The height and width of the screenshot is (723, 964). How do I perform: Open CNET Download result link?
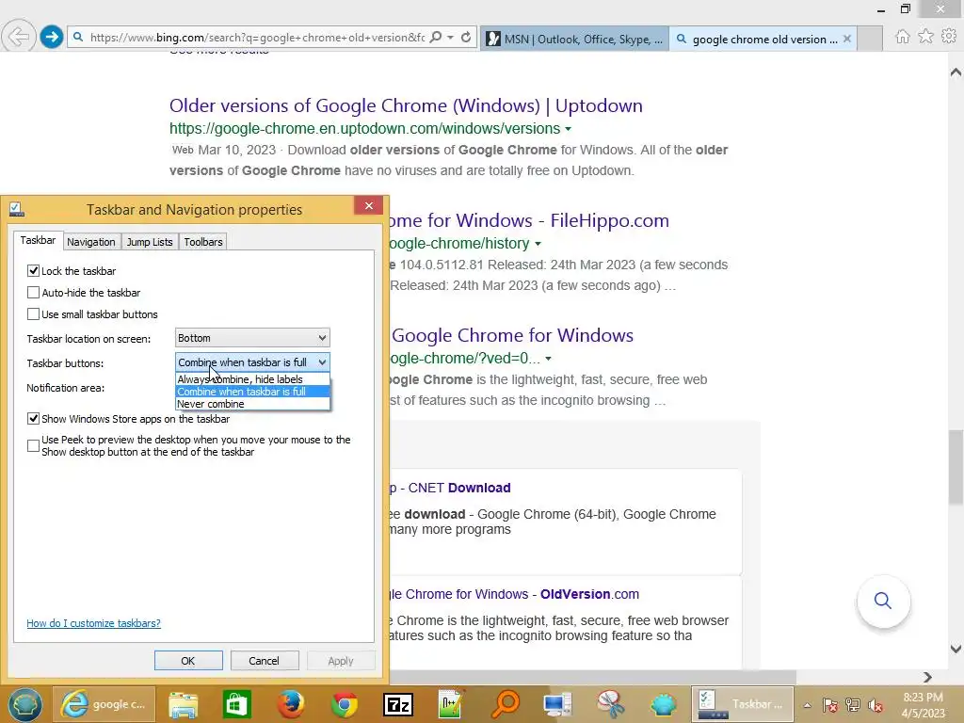click(450, 489)
